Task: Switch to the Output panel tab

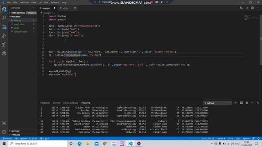Action: [56, 103]
